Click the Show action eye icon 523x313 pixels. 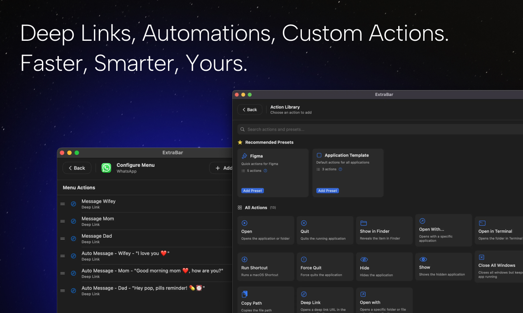(x=422, y=259)
